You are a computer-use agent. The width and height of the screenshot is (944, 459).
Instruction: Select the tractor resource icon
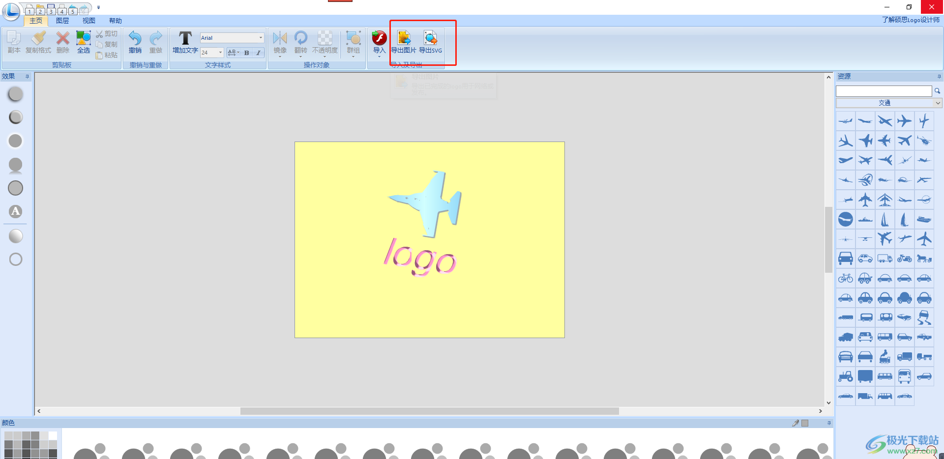click(846, 376)
